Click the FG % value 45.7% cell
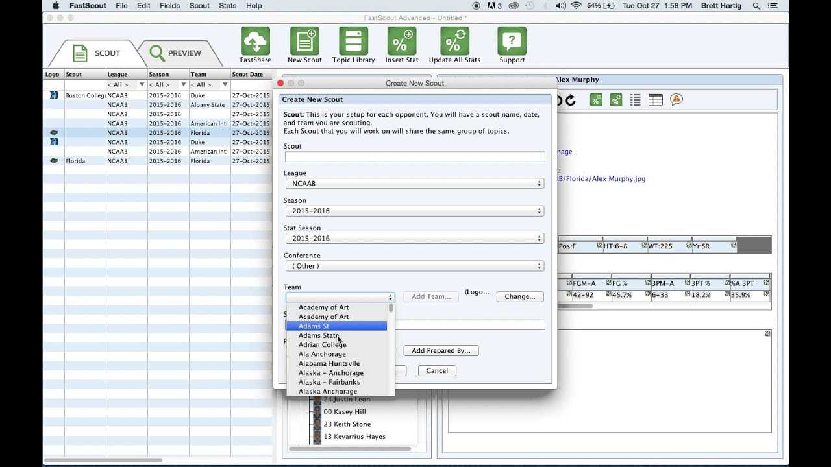 click(631, 295)
